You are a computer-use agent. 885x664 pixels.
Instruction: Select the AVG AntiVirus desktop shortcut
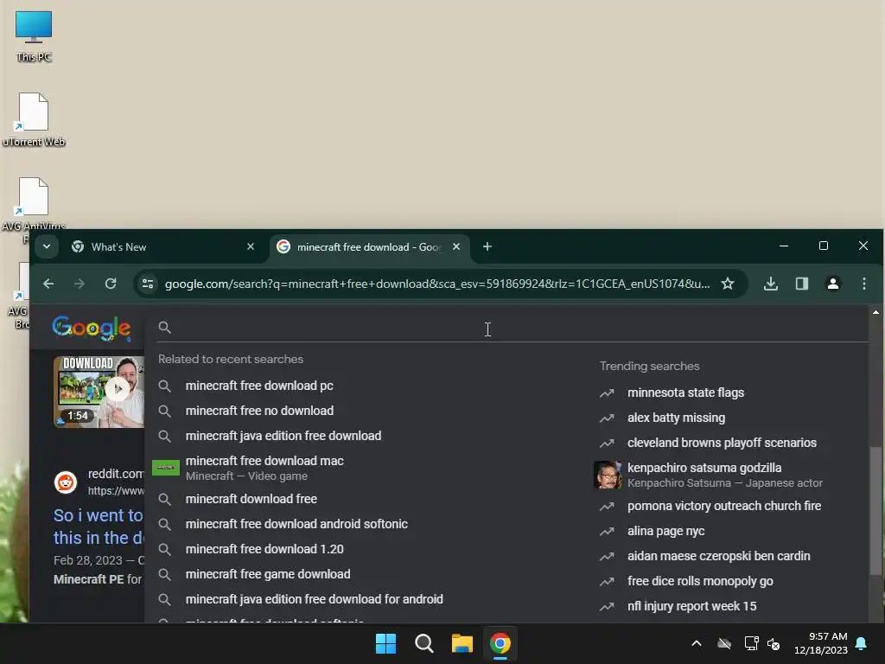click(x=33, y=203)
